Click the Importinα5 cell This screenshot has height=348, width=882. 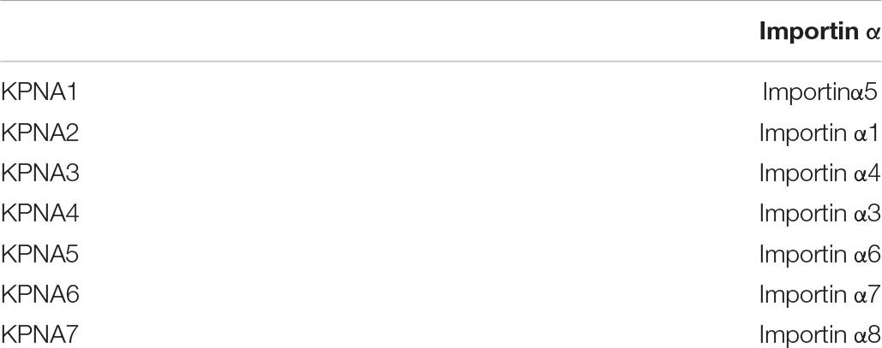[x=821, y=92]
